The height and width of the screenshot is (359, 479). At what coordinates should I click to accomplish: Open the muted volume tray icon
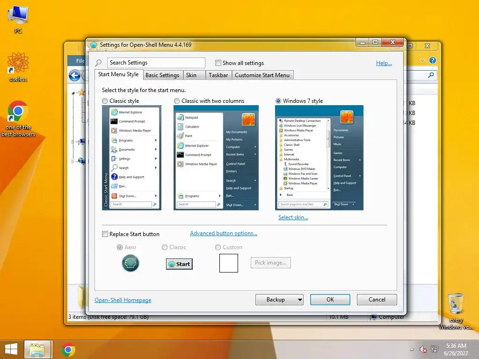(423, 349)
